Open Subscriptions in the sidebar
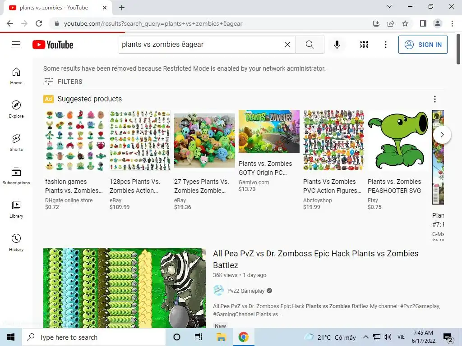Viewport: 462px width, 346px height. click(x=16, y=176)
